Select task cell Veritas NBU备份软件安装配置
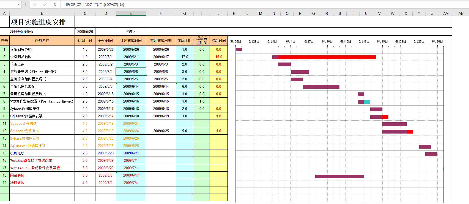The width and height of the screenshot is (469, 204). 42,168
